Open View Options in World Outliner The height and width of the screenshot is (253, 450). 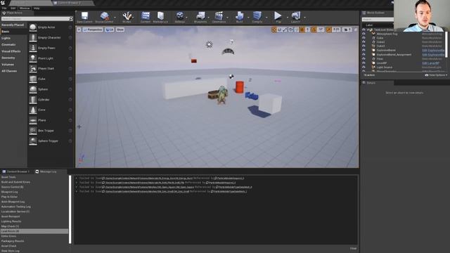[436, 75]
